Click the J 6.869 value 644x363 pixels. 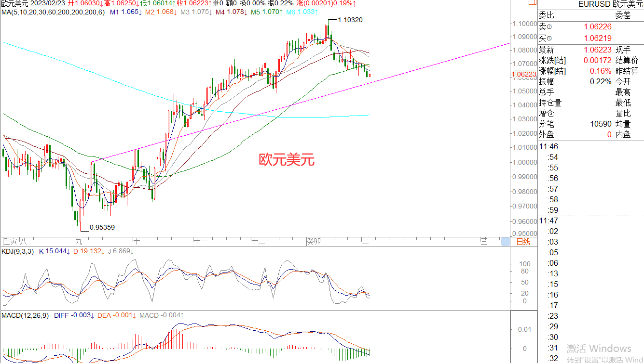[121, 251]
